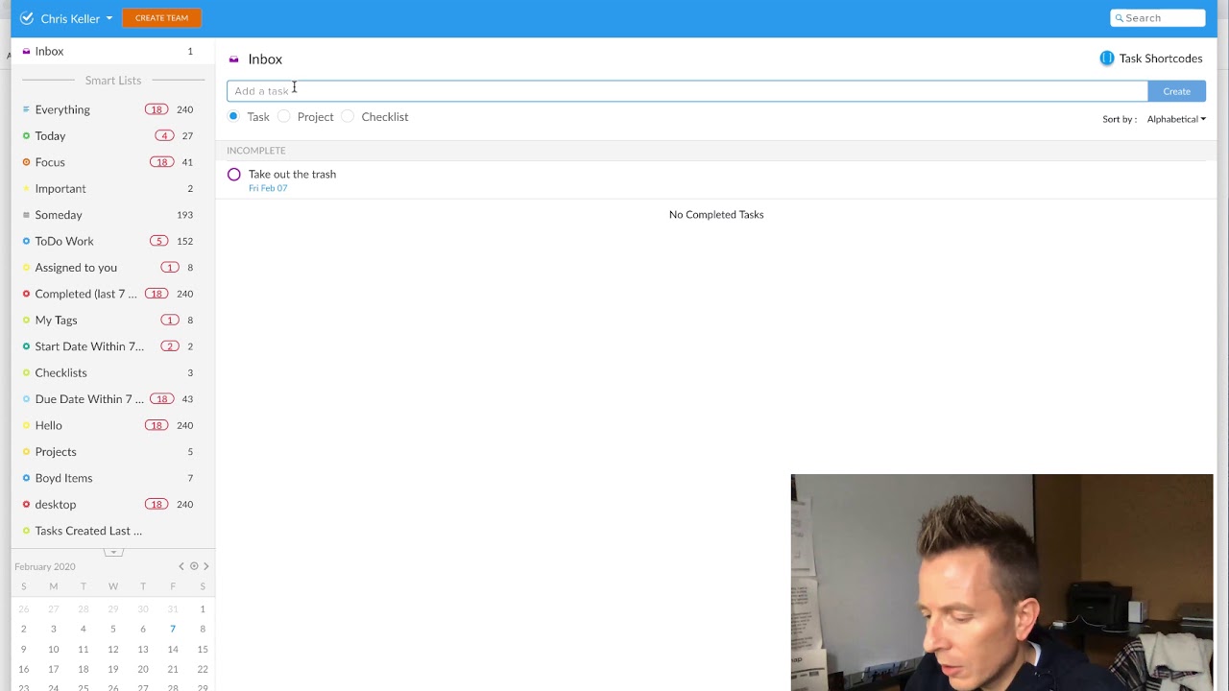Click the CREATE TEAM button
1229x691 pixels.
coord(161,18)
